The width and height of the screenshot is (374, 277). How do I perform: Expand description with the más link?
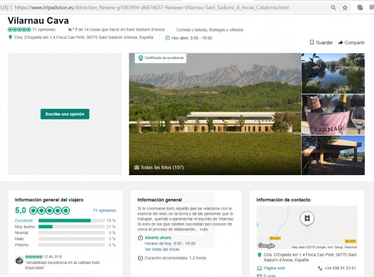click(x=203, y=230)
